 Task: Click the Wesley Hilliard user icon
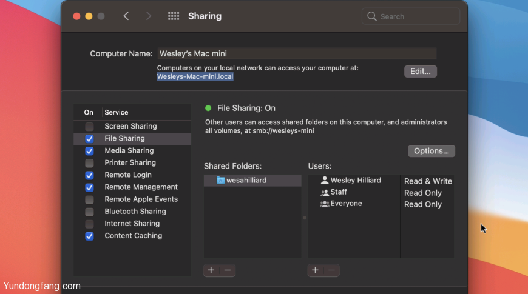pyautogui.click(x=325, y=180)
